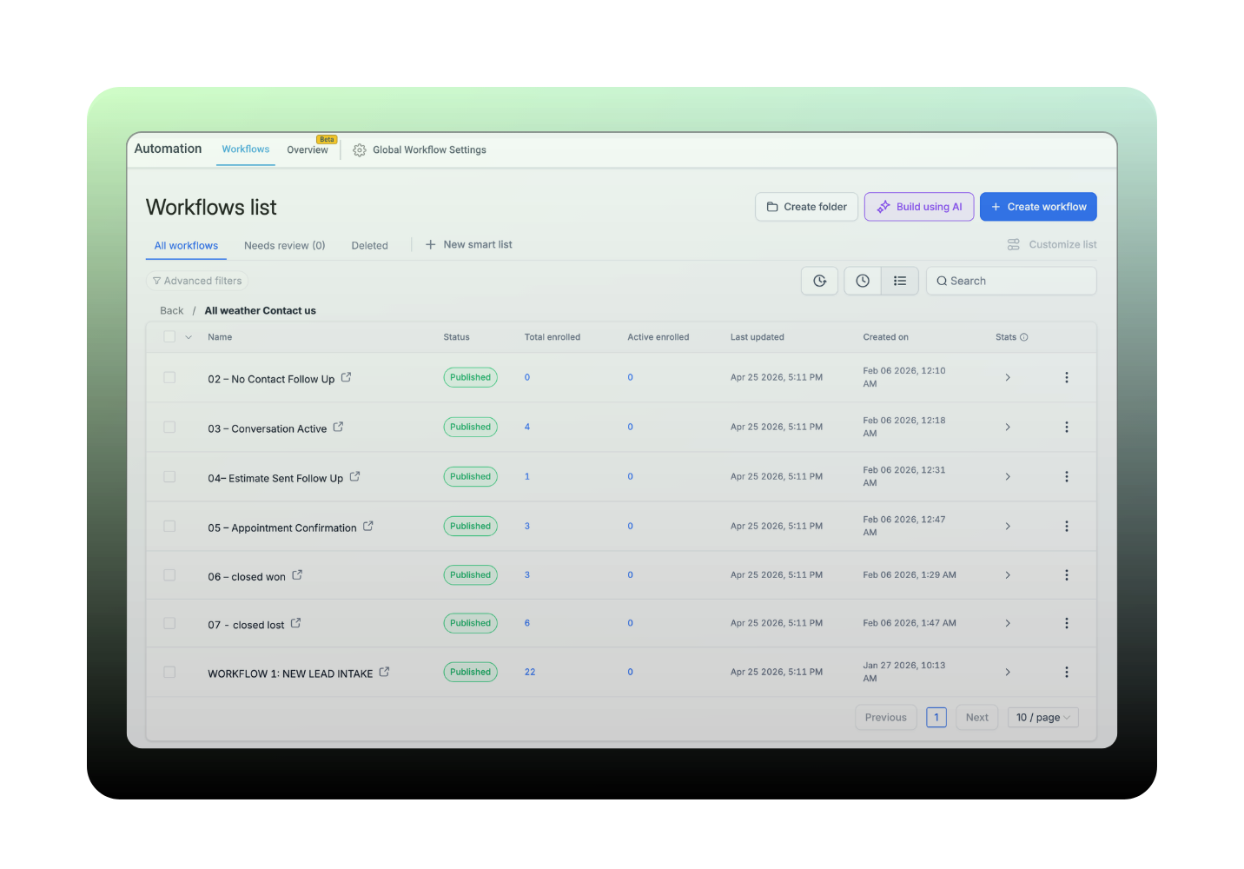Open the Needs review (0) tab
This screenshot has width=1244, height=869.
coord(285,246)
